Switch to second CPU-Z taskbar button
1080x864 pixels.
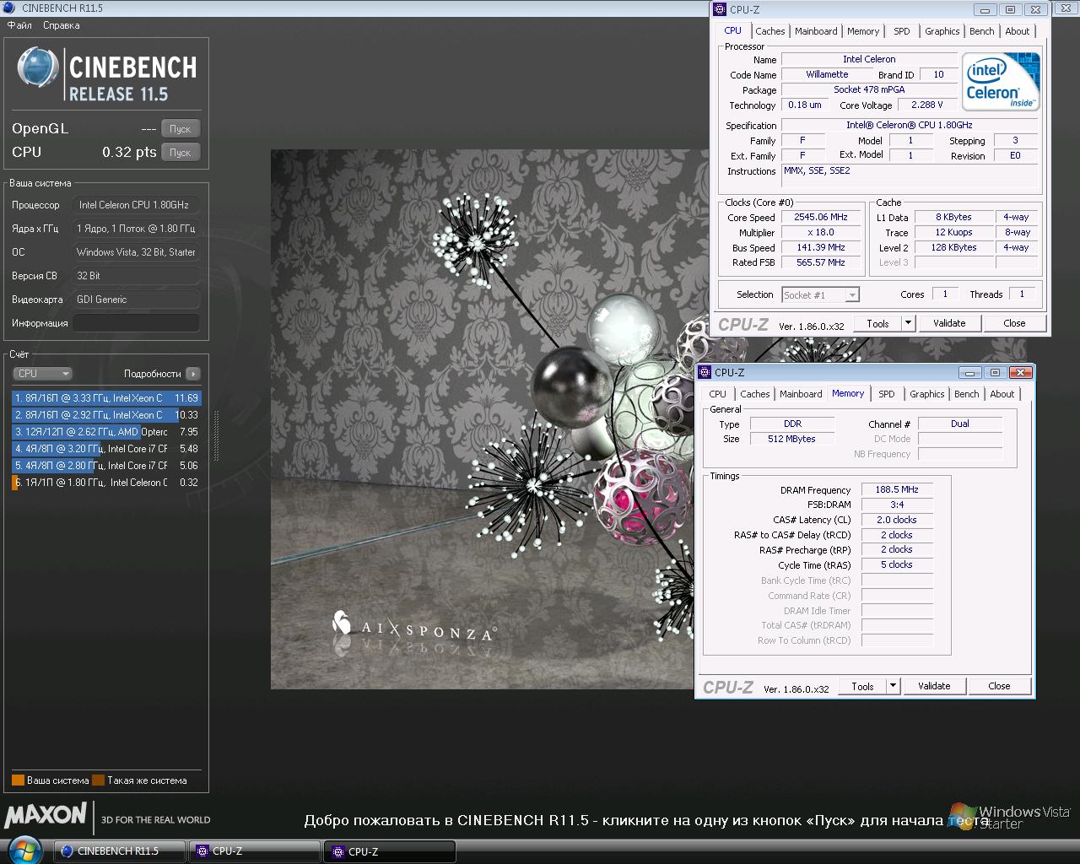tap(390, 851)
